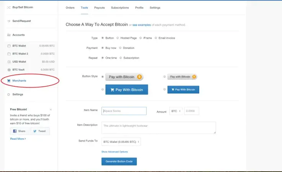
Task: Click the Merchants shopping cart icon
Action: (x=9, y=81)
